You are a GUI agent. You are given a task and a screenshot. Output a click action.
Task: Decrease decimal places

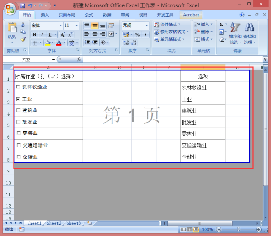pos(134,42)
